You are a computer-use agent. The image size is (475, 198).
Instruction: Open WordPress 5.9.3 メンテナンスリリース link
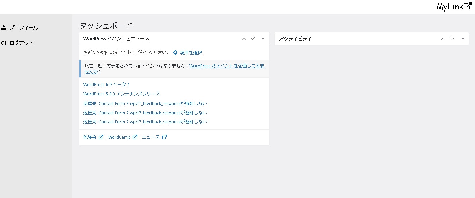pyautogui.click(x=122, y=94)
